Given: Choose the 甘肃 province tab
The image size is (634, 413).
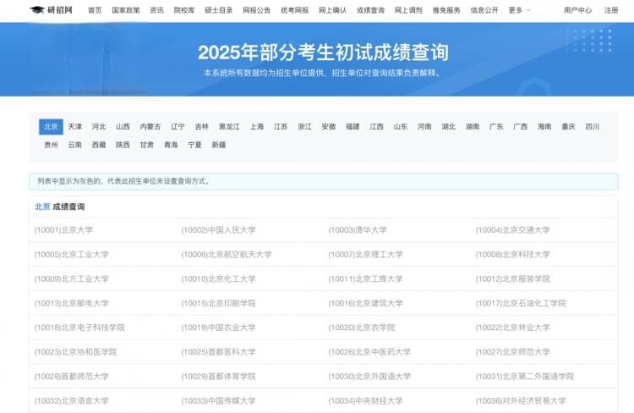Looking at the screenshot, I should 147,145.
